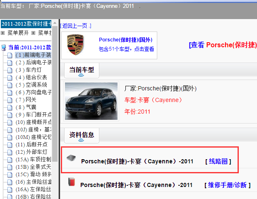Click the page icon for (10)座椅断开点

click(x=10, y=122)
